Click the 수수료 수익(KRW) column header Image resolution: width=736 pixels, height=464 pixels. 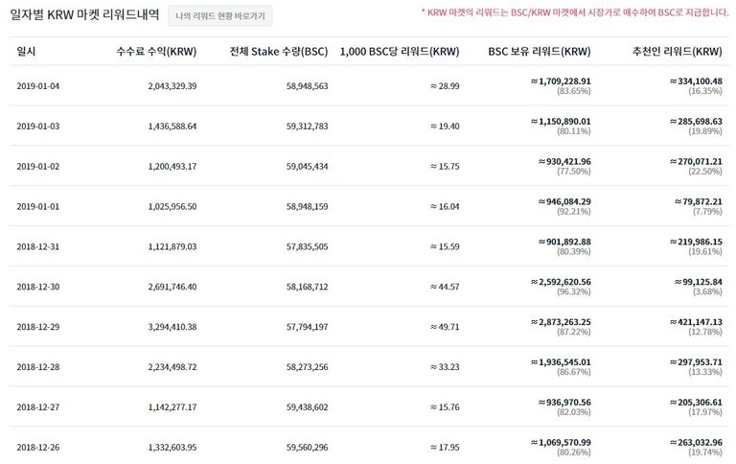click(155, 51)
